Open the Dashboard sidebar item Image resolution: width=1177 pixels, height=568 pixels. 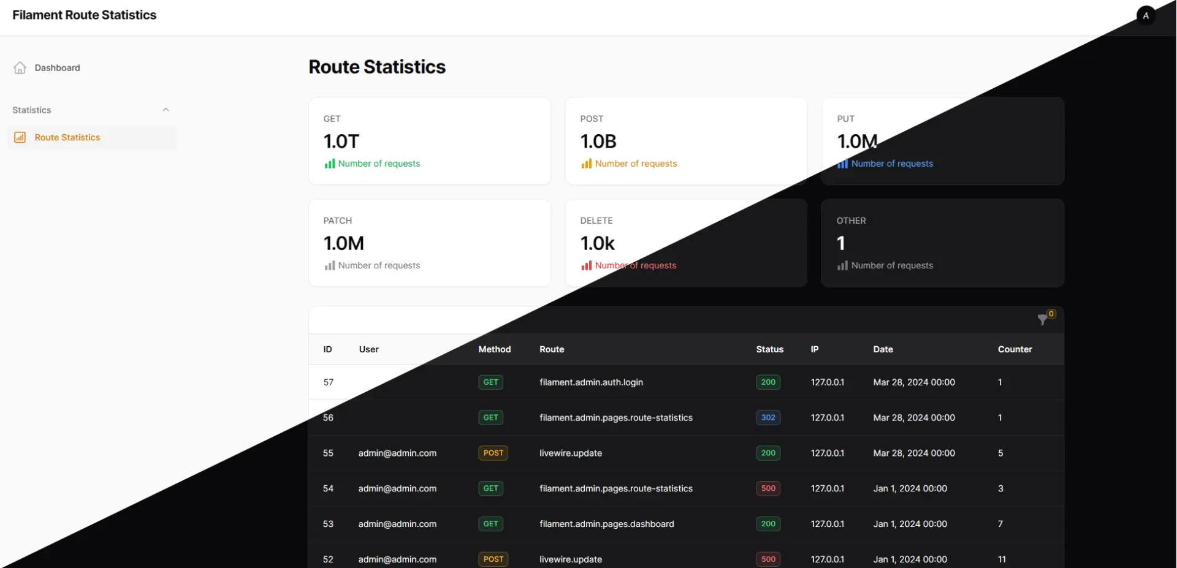[x=57, y=67]
